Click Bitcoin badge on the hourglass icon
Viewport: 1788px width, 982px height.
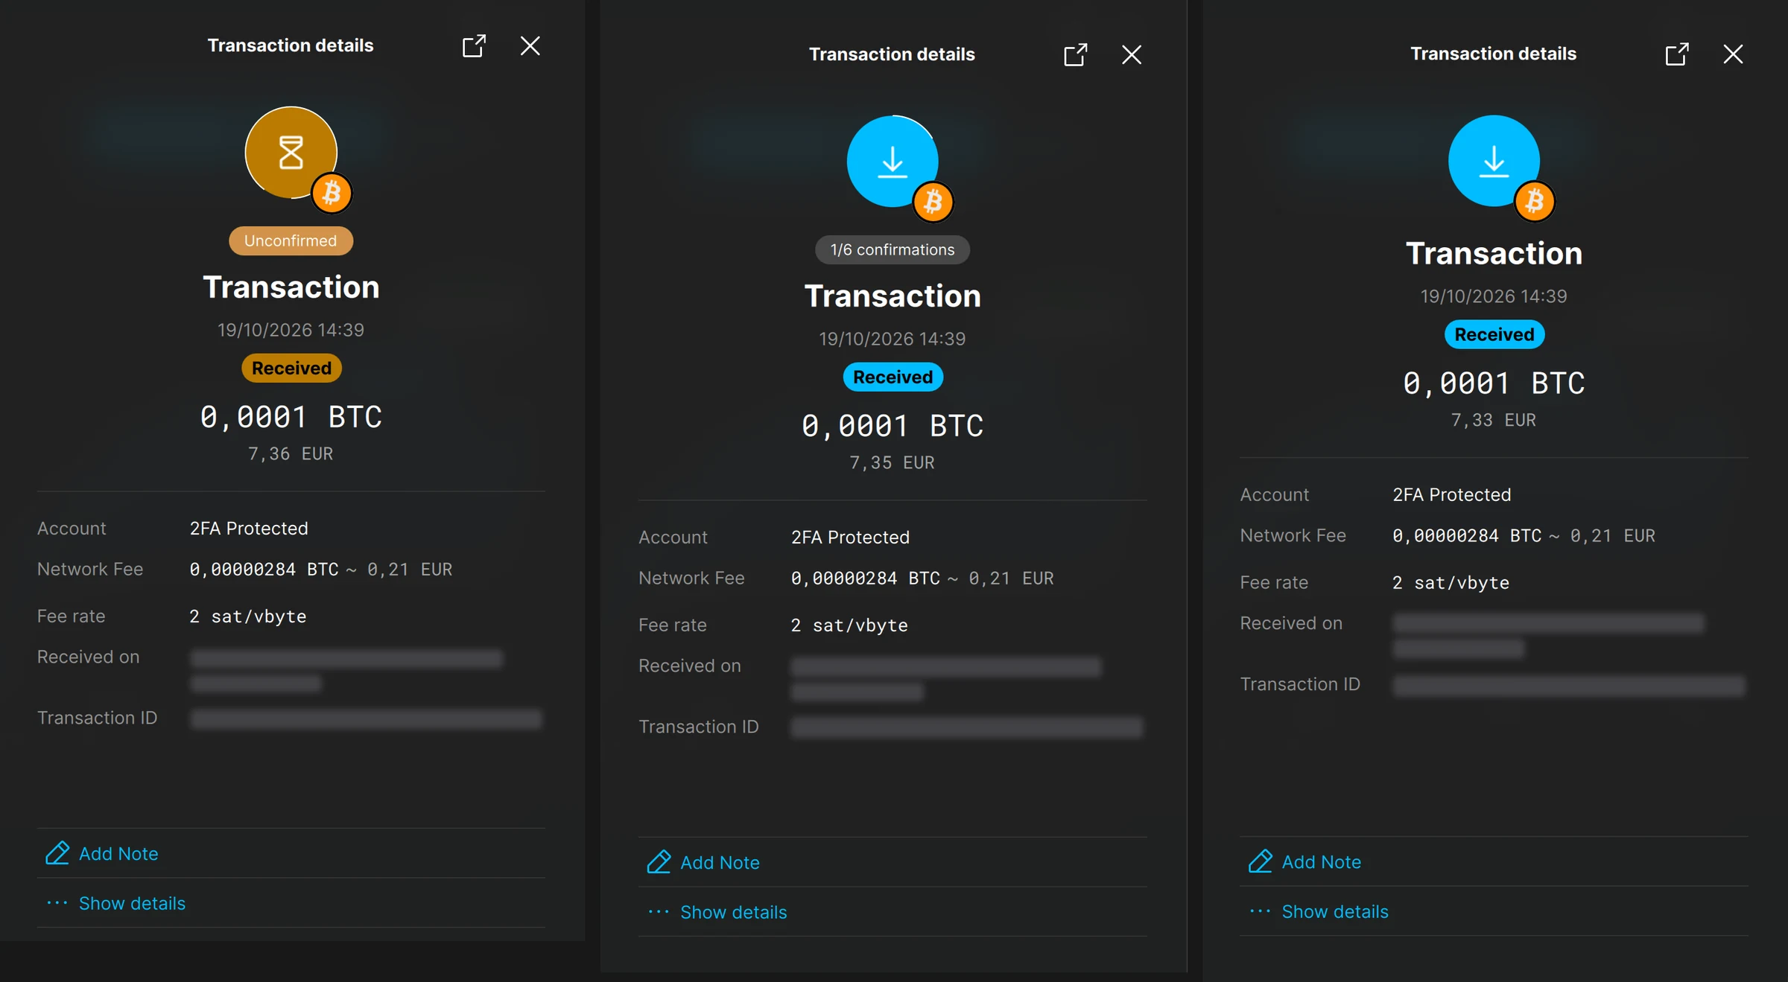[x=332, y=193]
